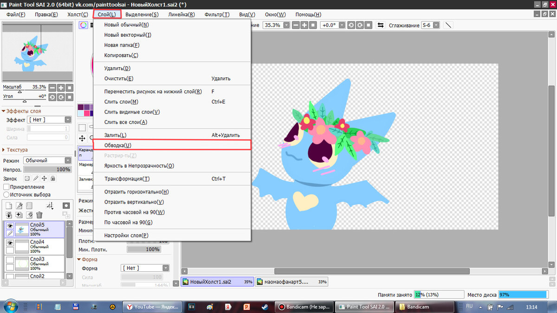Create new normal layer icon
Screen dimensions: 557x313
point(9,205)
